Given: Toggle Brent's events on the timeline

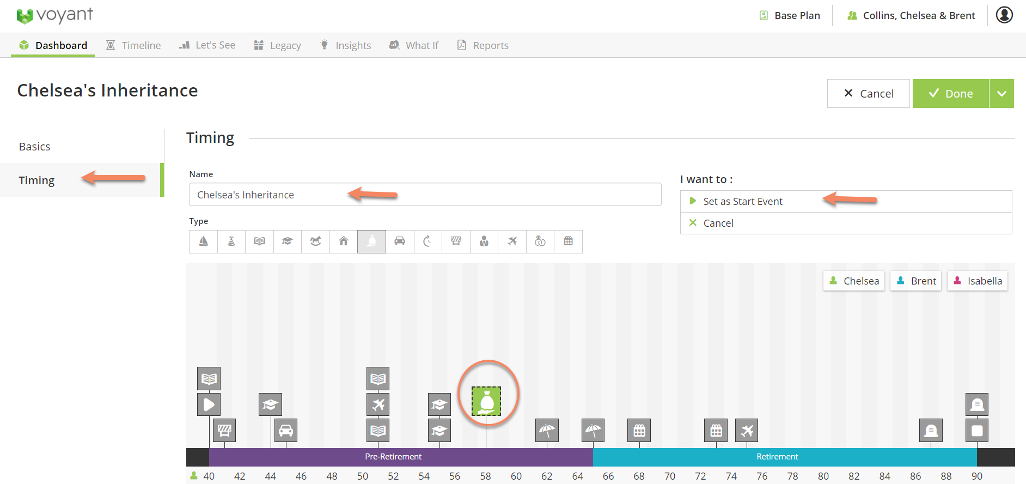Looking at the screenshot, I should coord(916,281).
